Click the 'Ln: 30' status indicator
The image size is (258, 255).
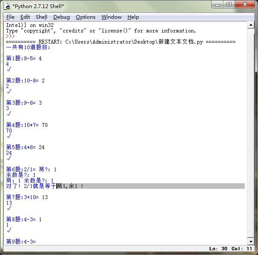(x=218, y=249)
